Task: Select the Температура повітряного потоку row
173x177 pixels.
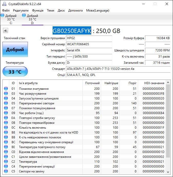Action: tap(84, 147)
